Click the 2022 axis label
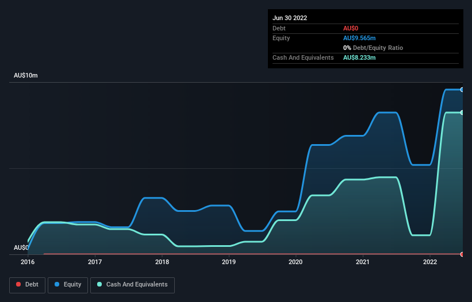Image resolution: width=472 pixels, height=302 pixels. [x=430, y=262]
